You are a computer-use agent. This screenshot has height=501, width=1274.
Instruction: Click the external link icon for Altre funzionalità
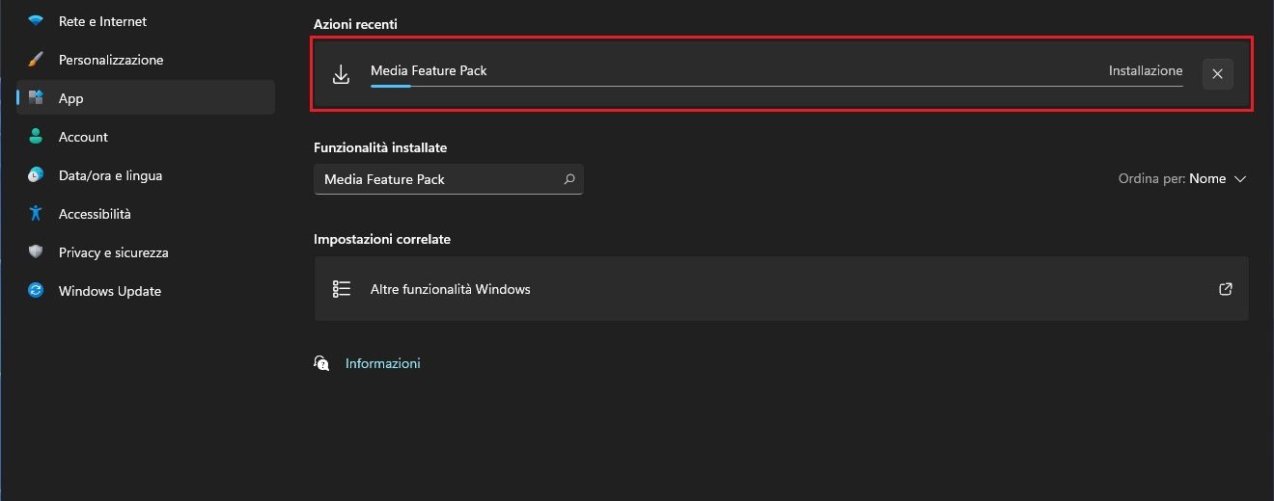(1225, 289)
